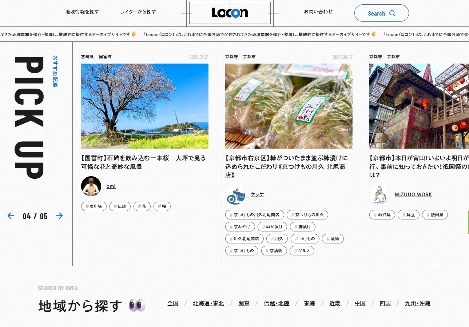Click the previous slide left arrow

click(x=11, y=216)
